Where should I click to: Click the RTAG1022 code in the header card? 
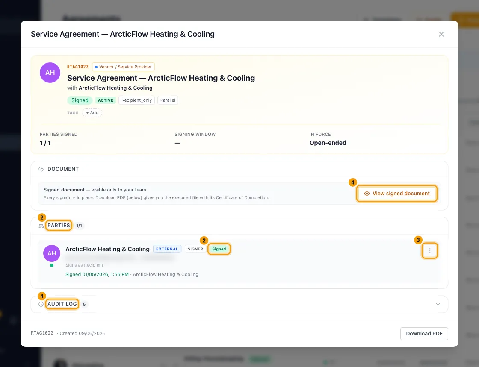point(77,67)
